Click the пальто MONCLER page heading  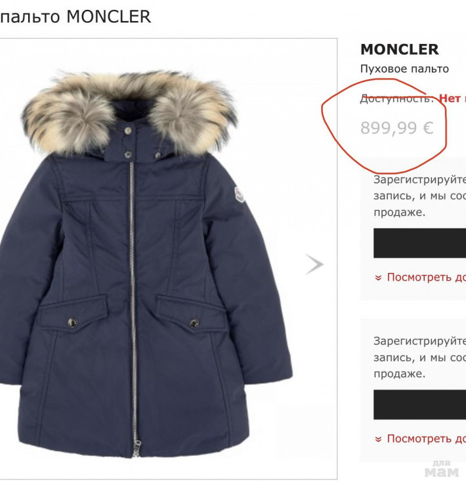75,16
